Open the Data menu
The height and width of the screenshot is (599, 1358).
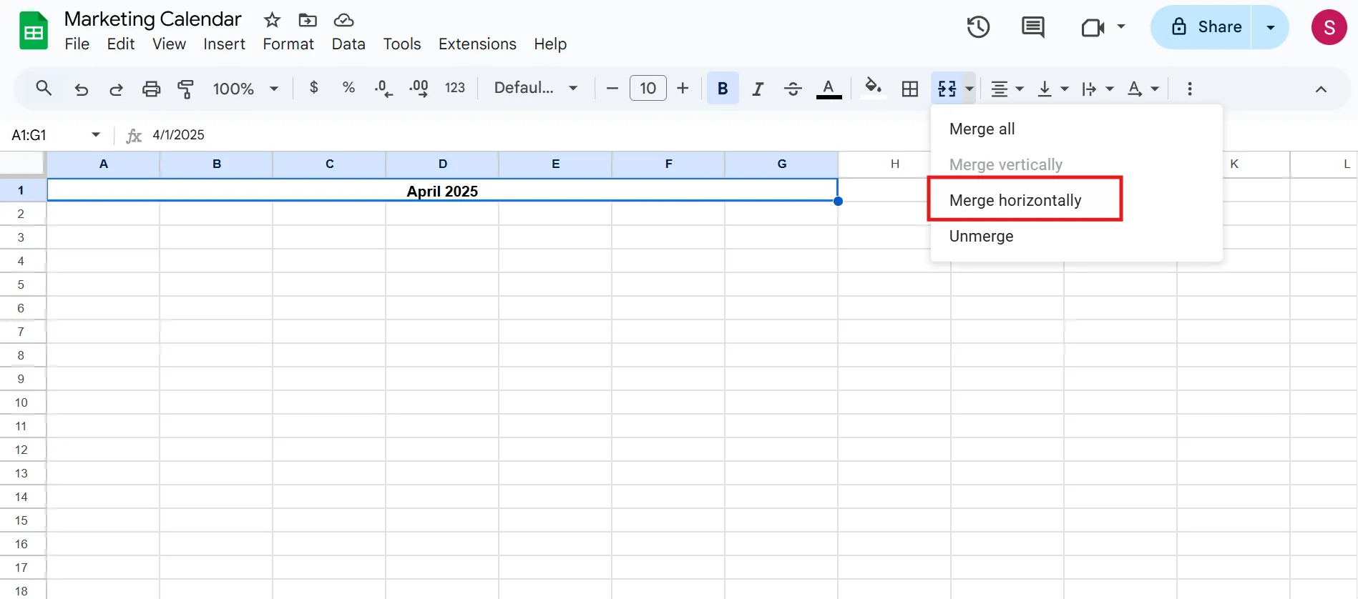348,44
